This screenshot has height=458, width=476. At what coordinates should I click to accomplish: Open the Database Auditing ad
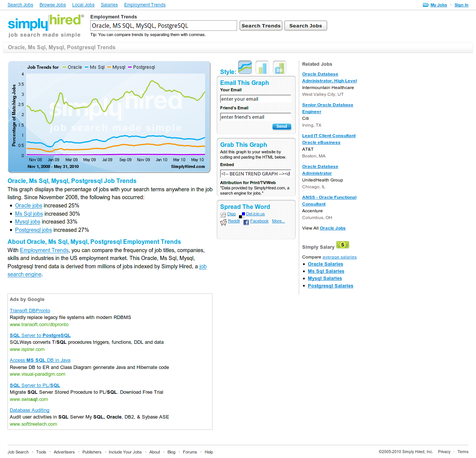tap(29, 410)
